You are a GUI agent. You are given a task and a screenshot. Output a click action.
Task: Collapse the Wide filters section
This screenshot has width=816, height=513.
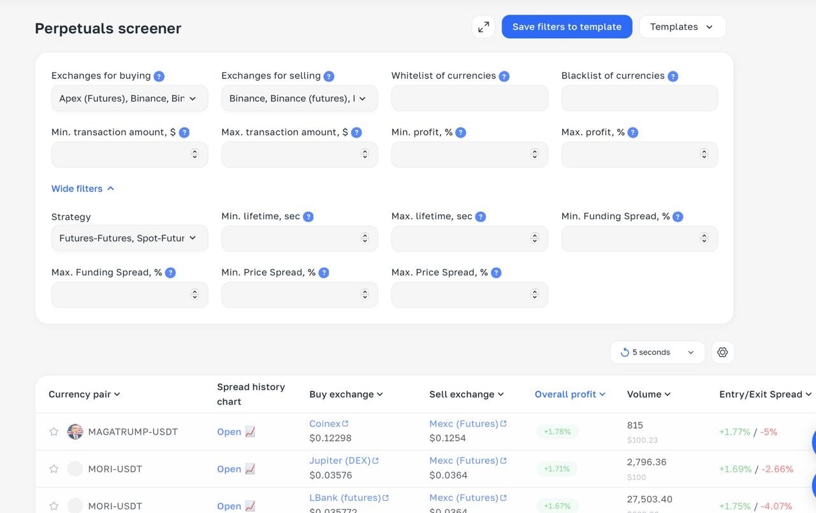pos(83,189)
